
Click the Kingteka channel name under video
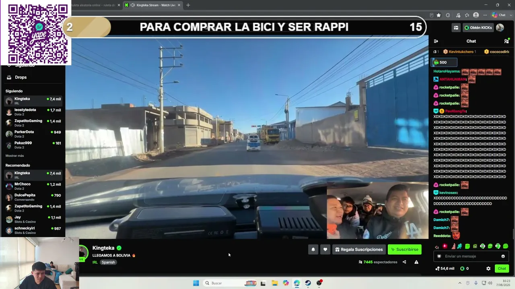click(x=103, y=248)
